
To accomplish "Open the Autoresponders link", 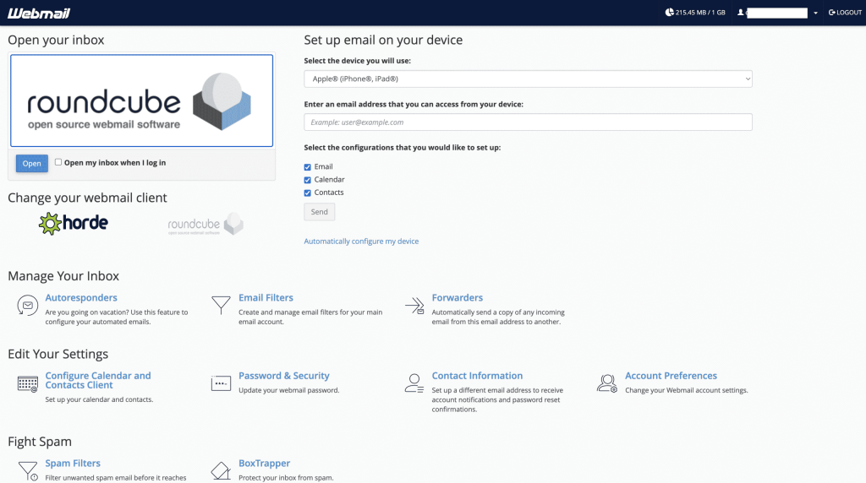I will click(81, 298).
